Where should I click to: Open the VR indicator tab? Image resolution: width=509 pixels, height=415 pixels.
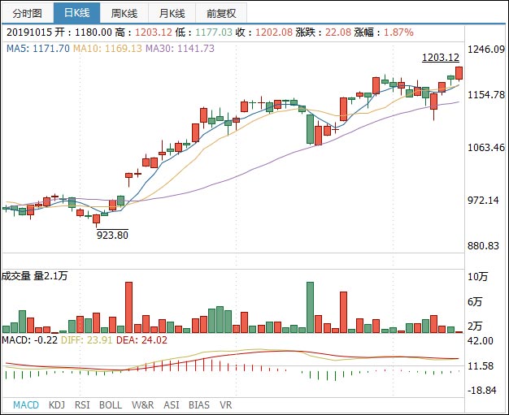click(x=226, y=404)
